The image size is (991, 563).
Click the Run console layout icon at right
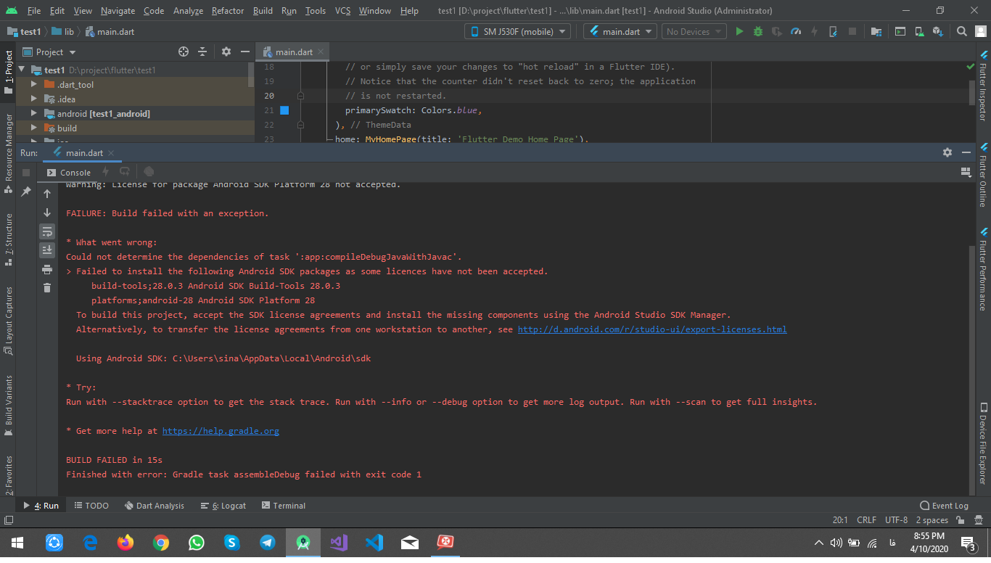(966, 172)
